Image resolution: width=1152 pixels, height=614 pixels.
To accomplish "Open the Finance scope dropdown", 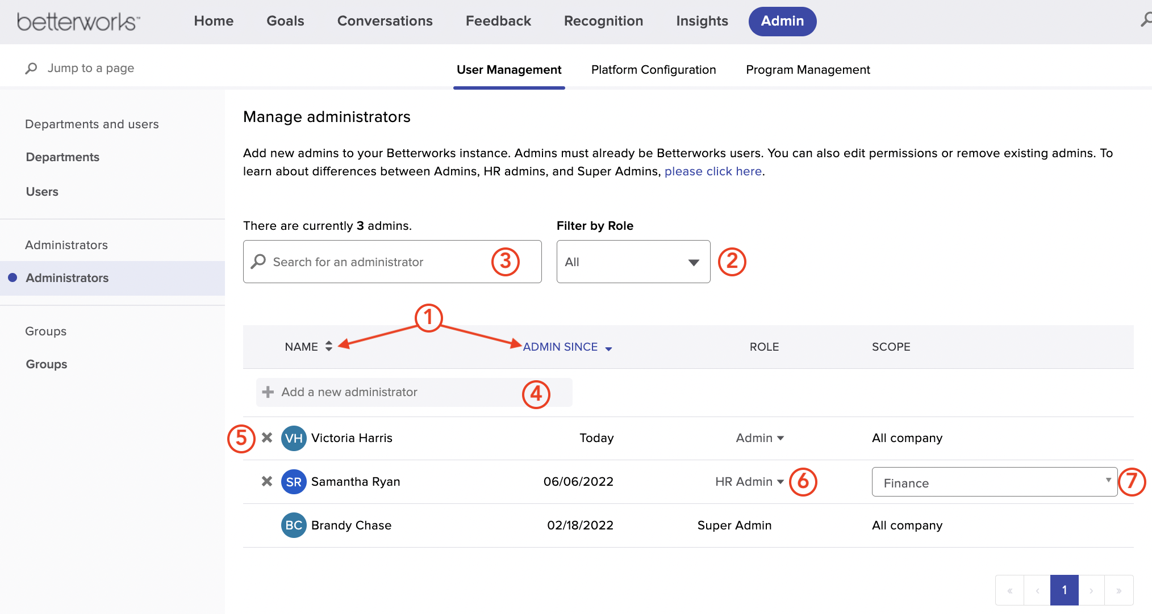I will coord(994,482).
